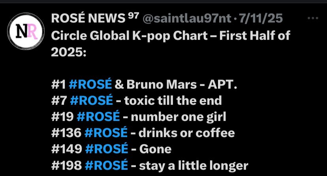The width and height of the screenshot is (327, 176).
Task: Select the #ROSÉ hashtag before toxic till the end
Action: (92, 100)
